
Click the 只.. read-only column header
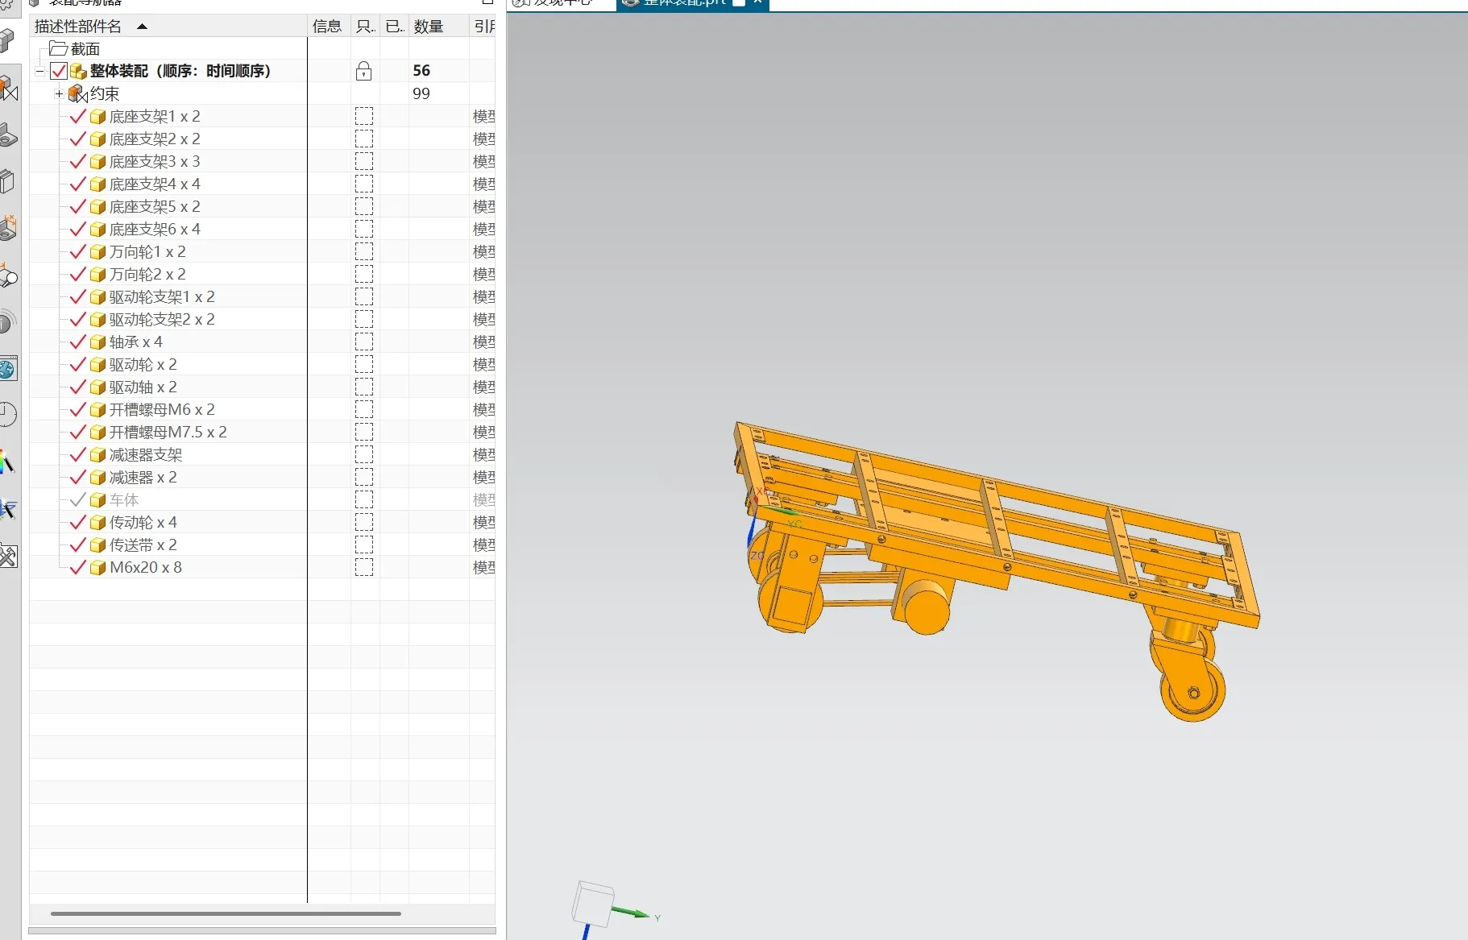tap(365, 27)
